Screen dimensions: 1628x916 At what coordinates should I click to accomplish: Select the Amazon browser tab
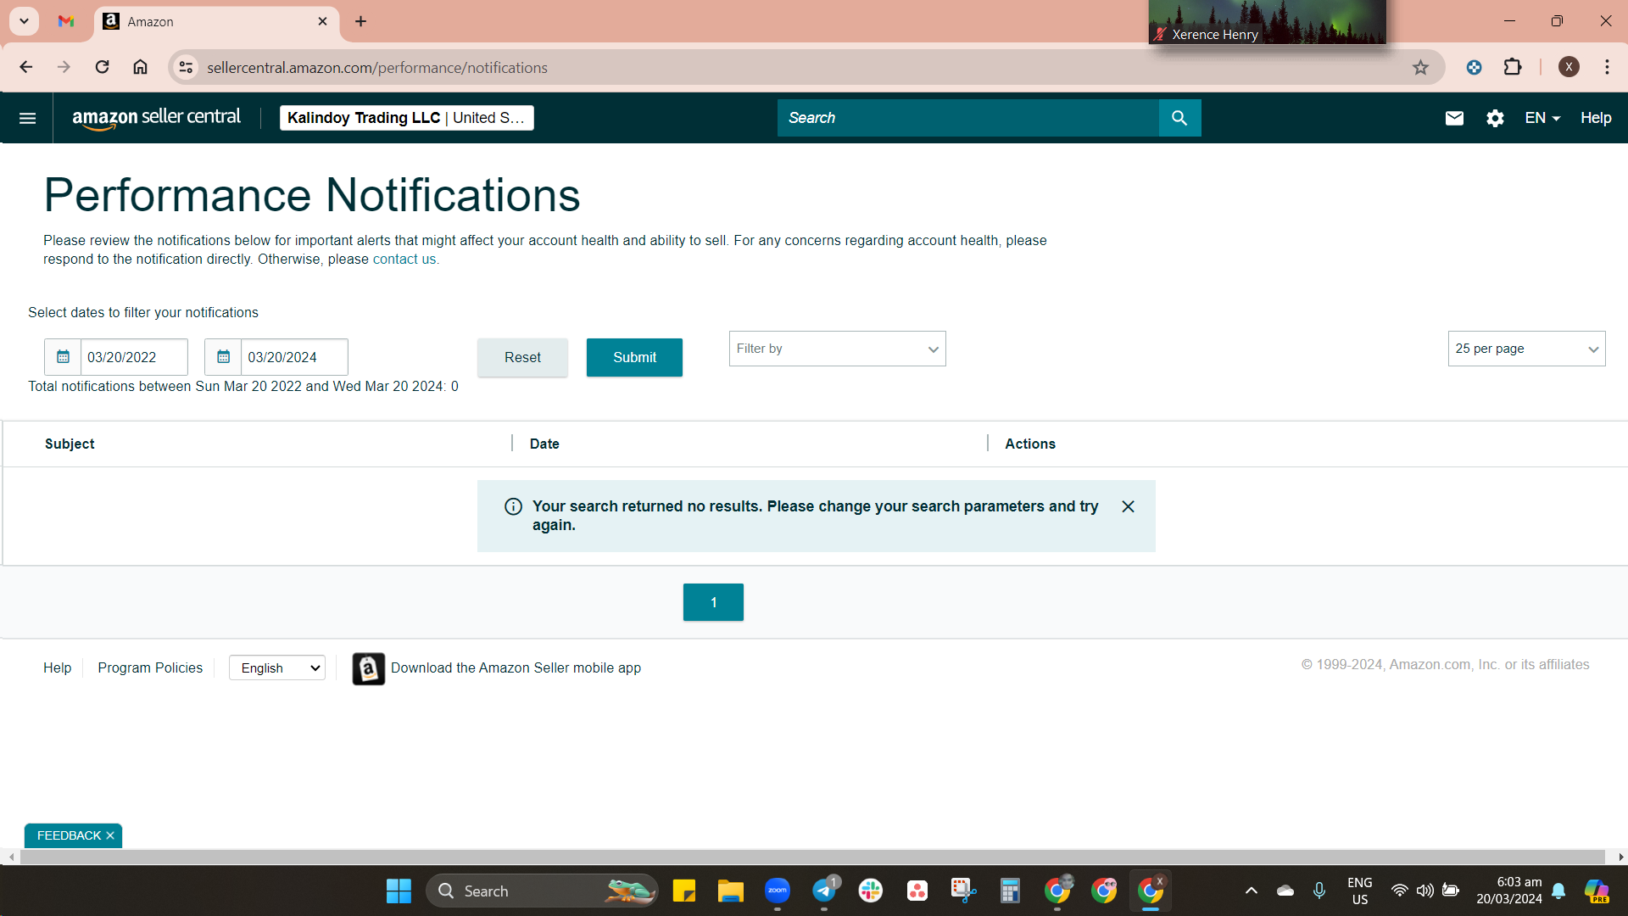click(x=216, y=21)
